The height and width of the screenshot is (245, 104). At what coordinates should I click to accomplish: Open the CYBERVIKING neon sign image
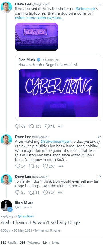pyautogui.click(x=58, y=93)
